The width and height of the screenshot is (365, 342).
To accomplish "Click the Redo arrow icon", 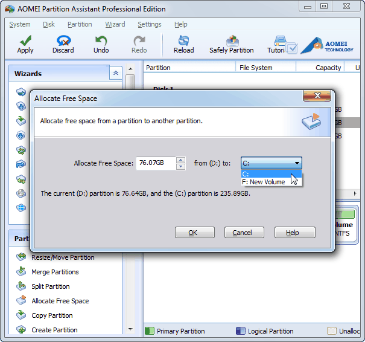I will coord(139,41).
